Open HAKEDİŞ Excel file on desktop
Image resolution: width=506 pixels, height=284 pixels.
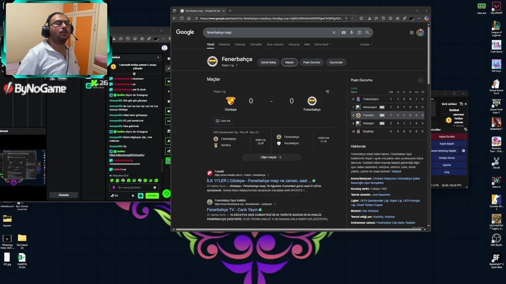pyautogui.click(x=22, y=261)
